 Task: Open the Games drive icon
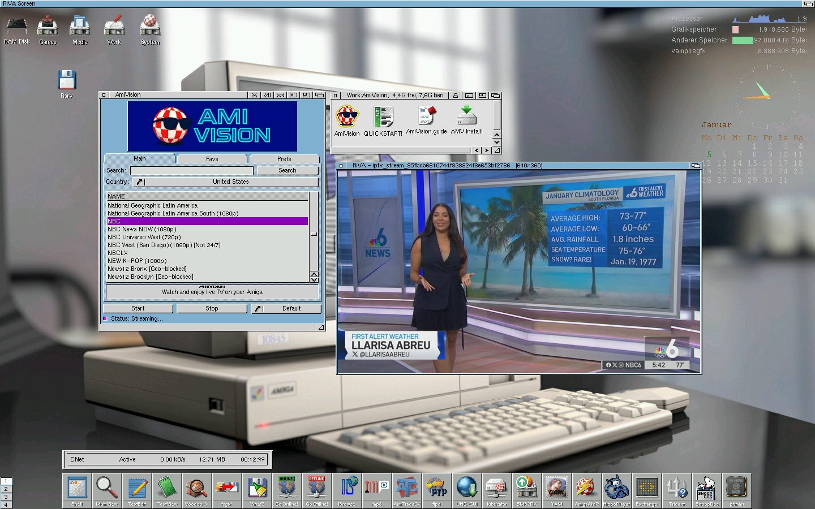(48, 29)
